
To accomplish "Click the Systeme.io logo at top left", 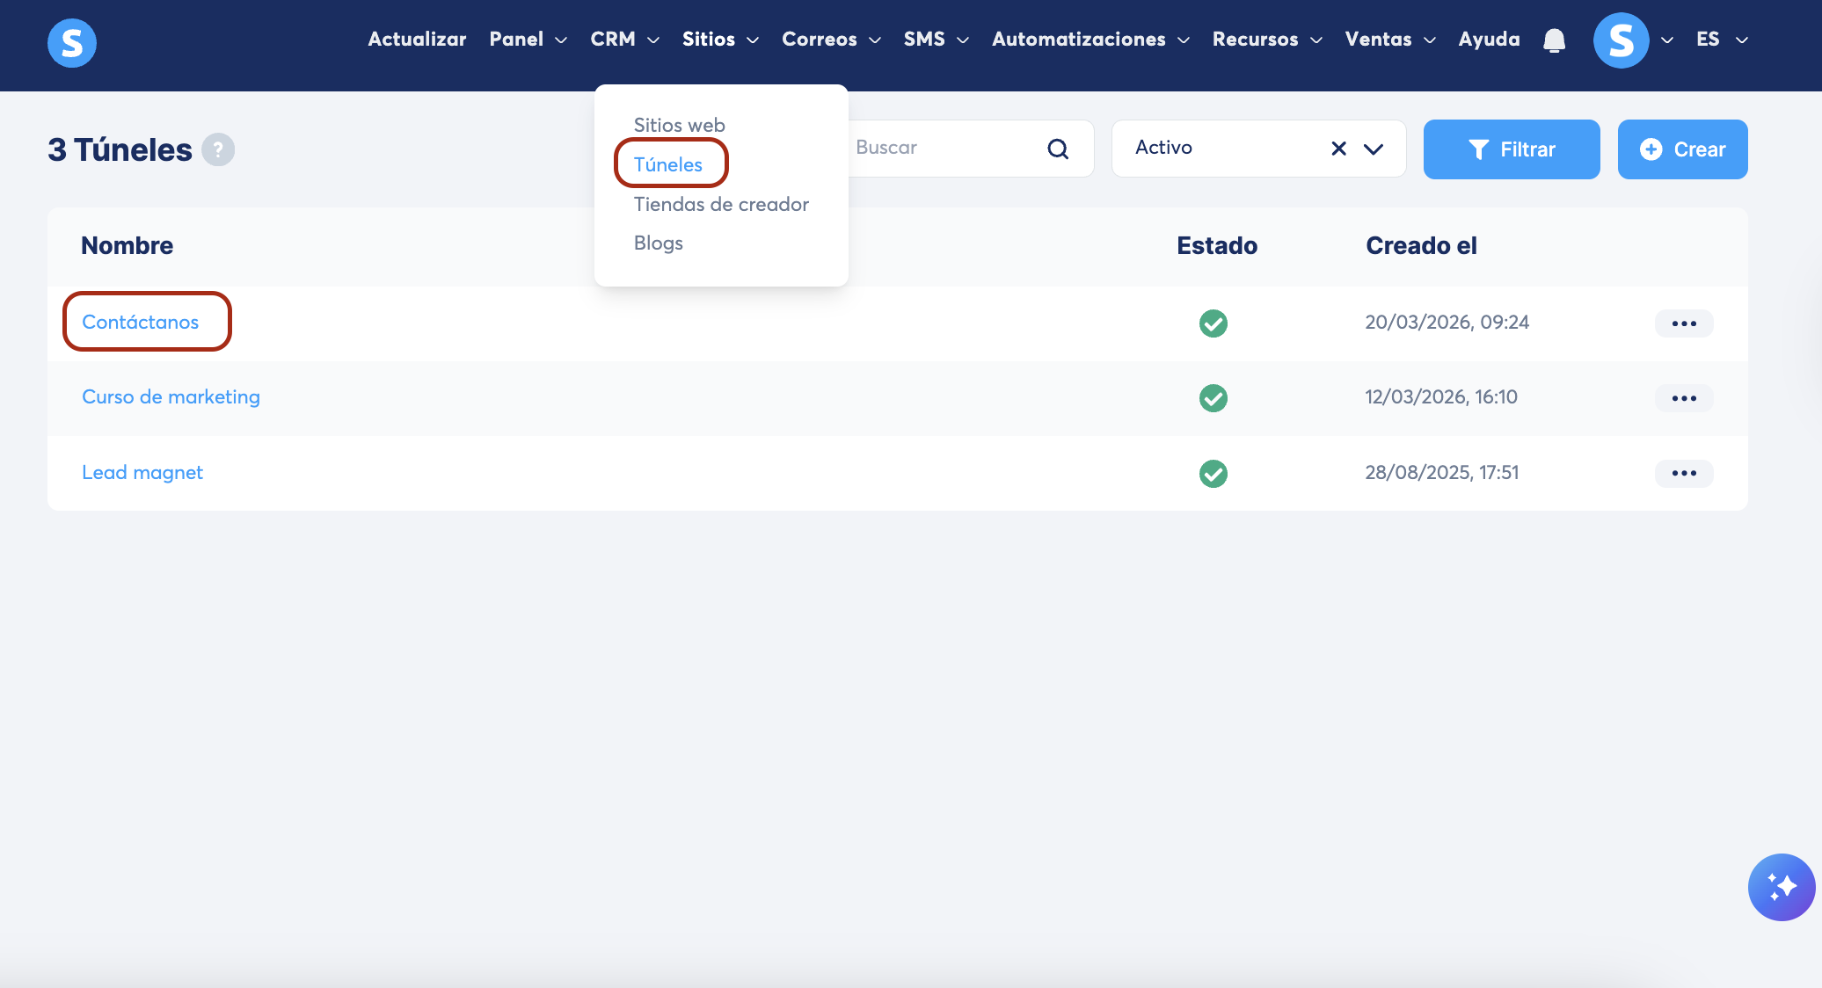I will coord(71,42).
